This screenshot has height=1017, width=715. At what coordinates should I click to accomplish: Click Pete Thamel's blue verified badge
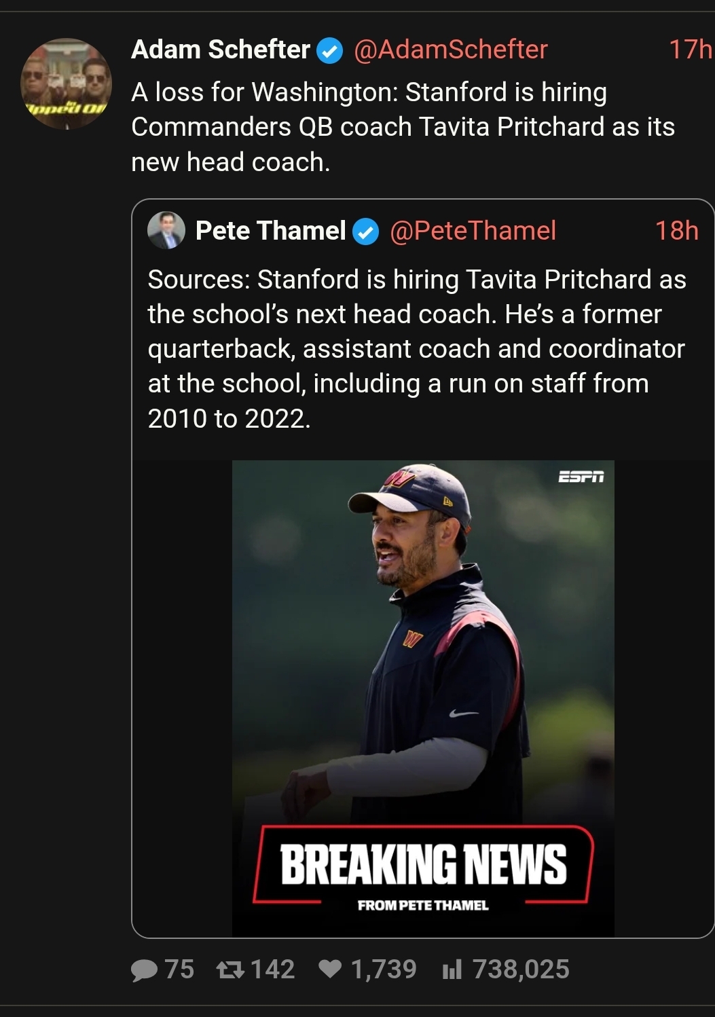coord(366,232)
